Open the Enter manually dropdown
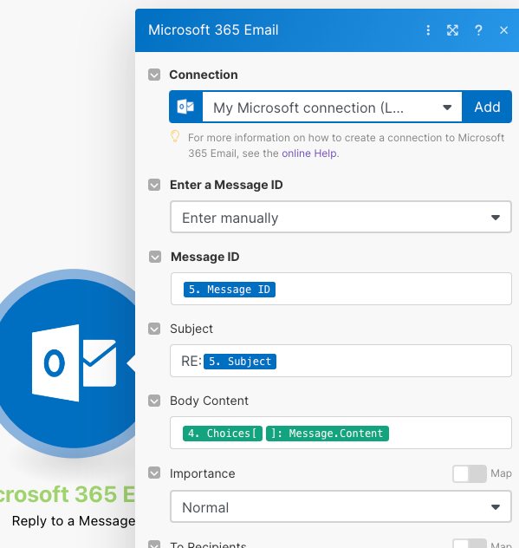 pos(341,217)
